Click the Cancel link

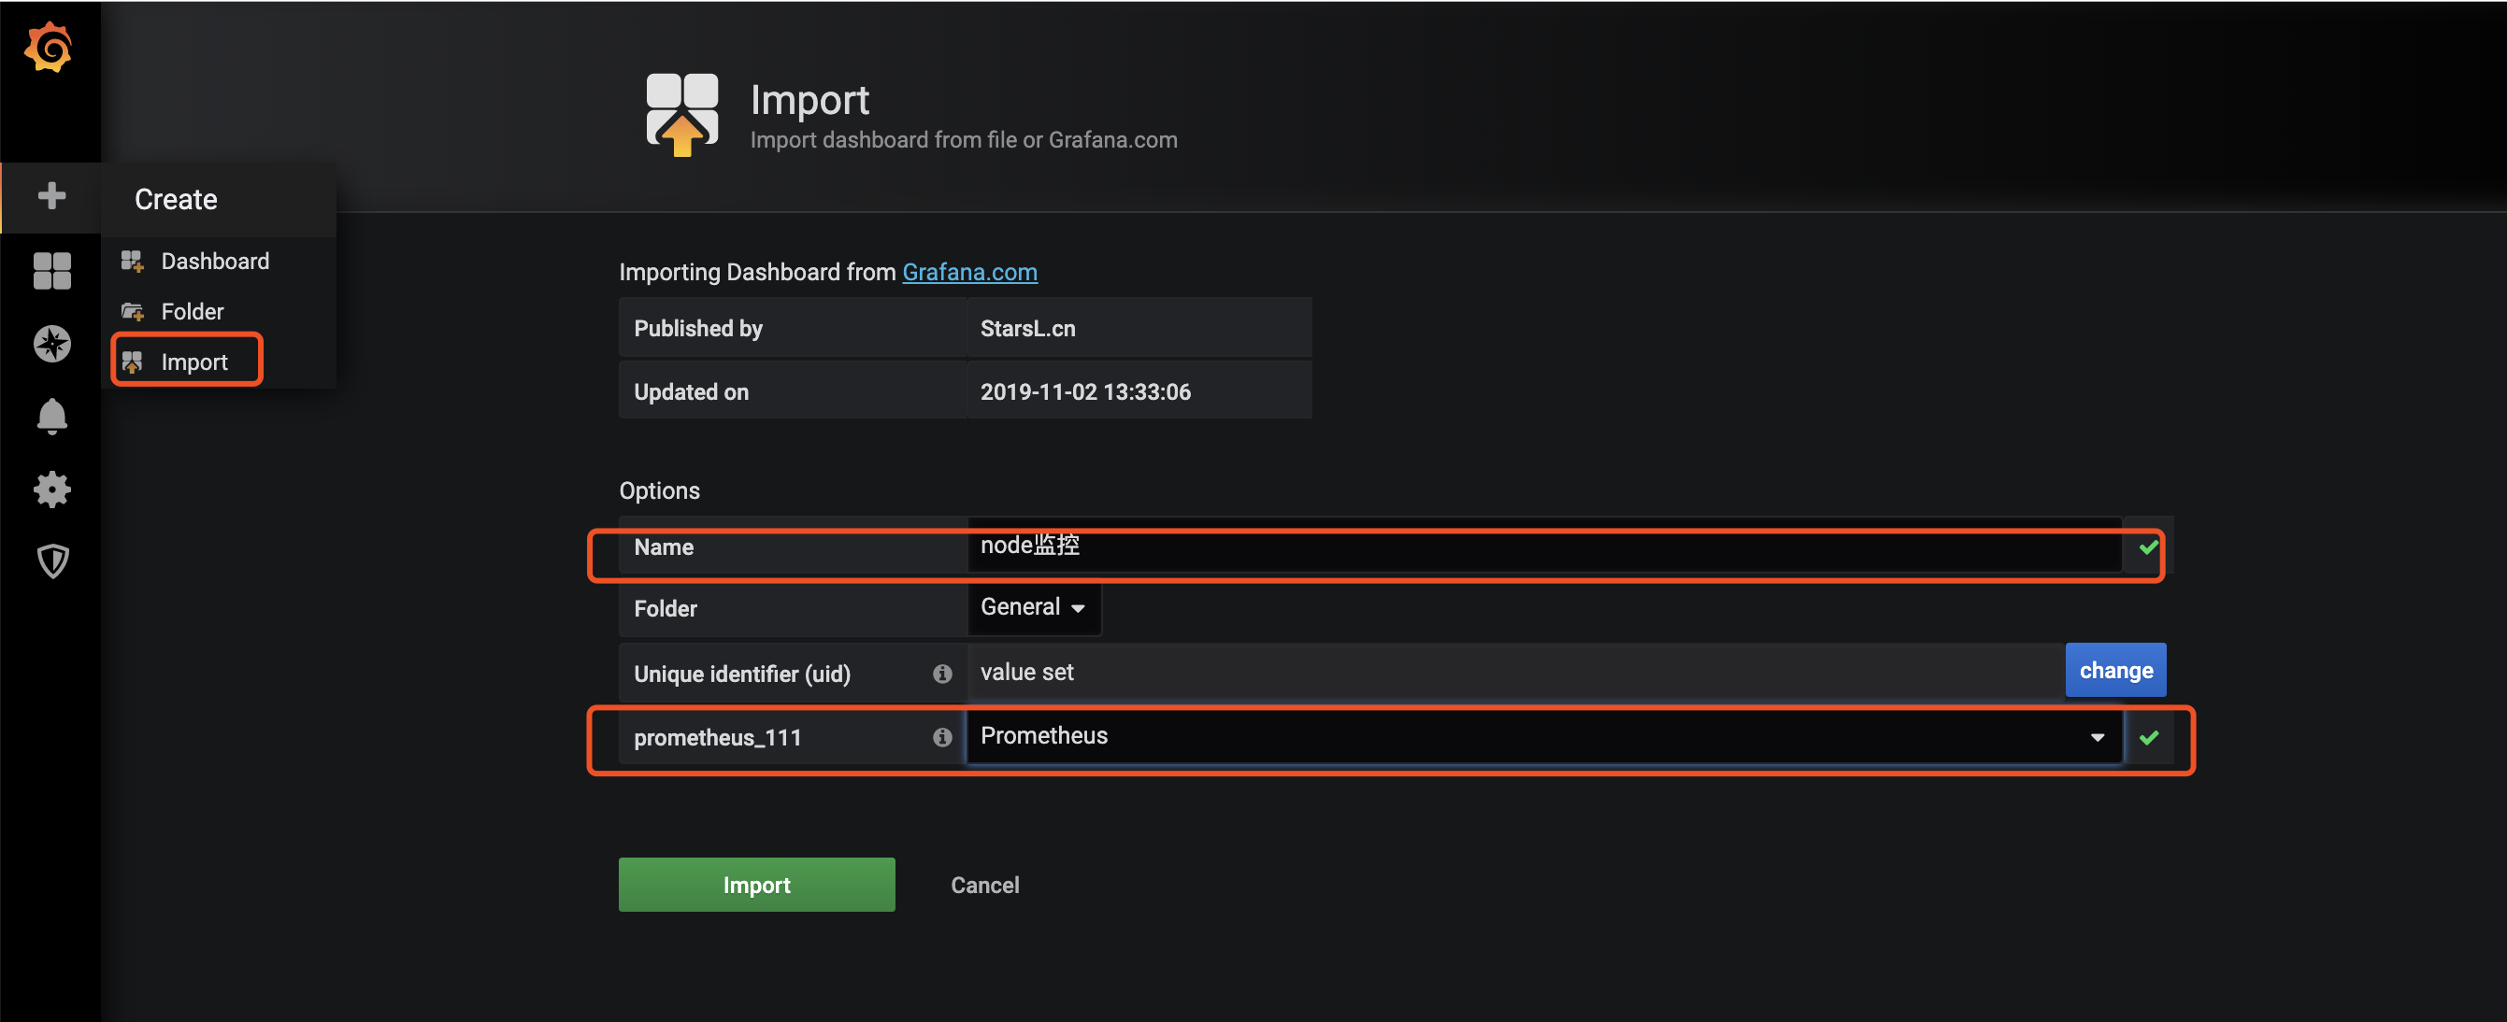984,885
